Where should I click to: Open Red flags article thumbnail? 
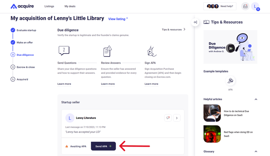pos(212,134)
